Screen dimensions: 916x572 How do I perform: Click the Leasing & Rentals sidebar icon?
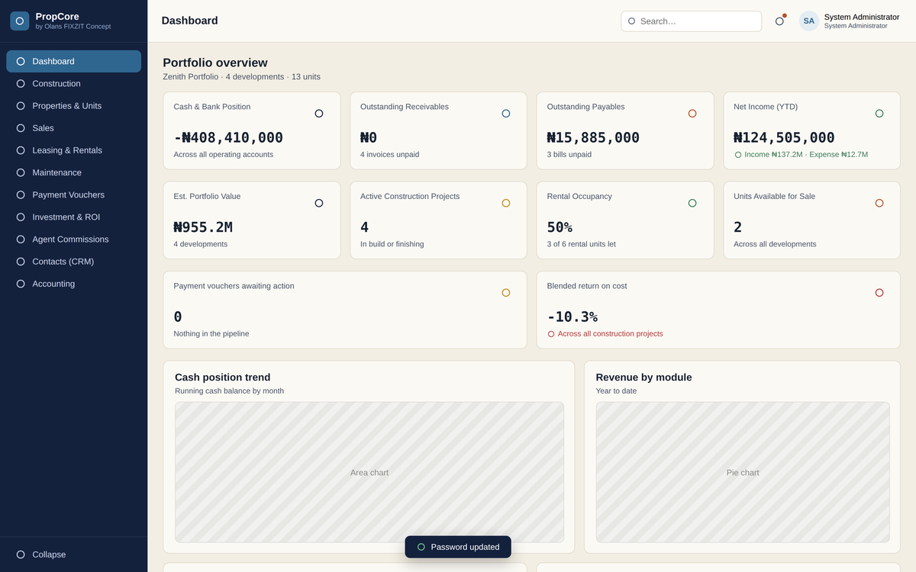(21, 150)
